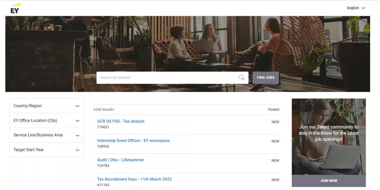Click job ID 724782
The image size is (380, 190).
(103, 166)
